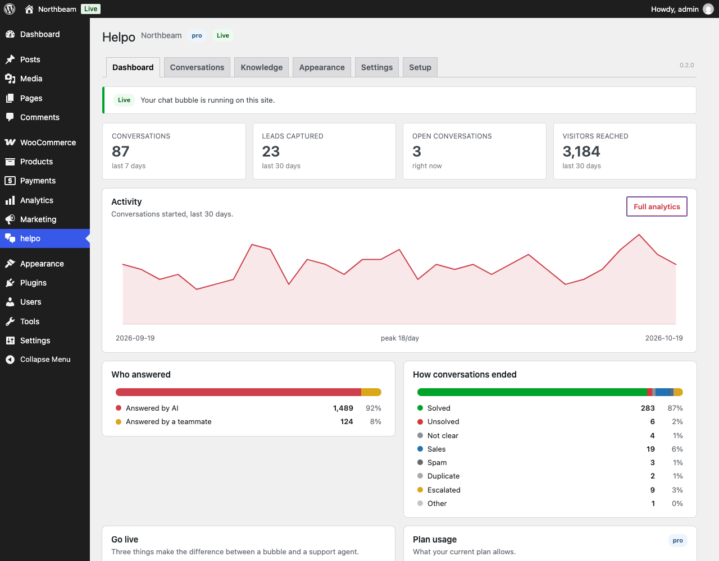The height and width of the screenshot is (561, 719).
Task: Click the admin avatar icon
Action: pyautogui.click(x=708, y=9)
